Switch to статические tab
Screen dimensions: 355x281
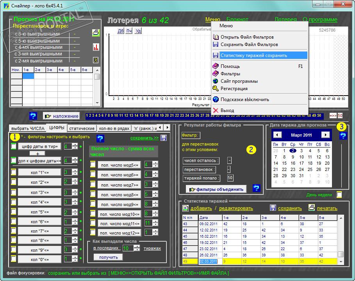tap(82, 128)
